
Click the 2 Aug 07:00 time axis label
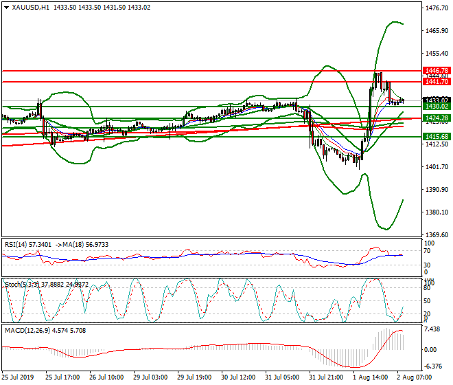pos(415,377)
